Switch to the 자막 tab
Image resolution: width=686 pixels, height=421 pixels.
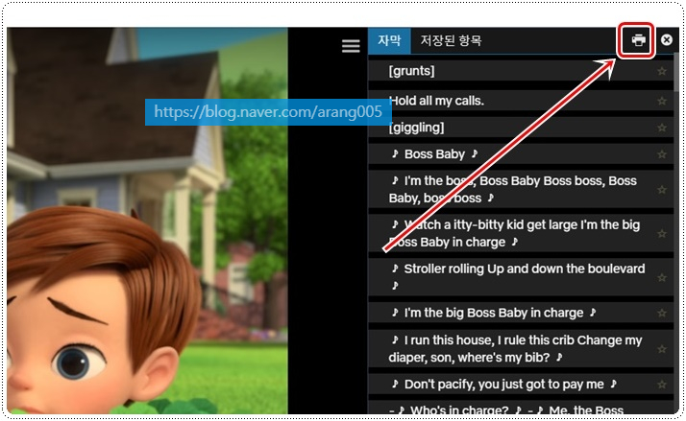click(389, 40)
